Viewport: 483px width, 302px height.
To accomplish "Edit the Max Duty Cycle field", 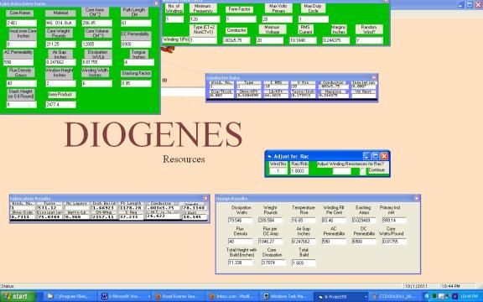I will 314,19.
